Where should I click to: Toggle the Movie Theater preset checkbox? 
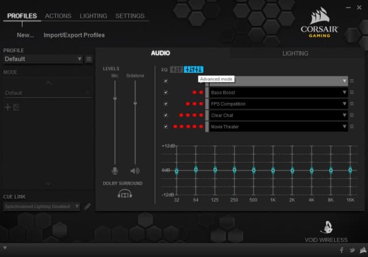point(166,126)
